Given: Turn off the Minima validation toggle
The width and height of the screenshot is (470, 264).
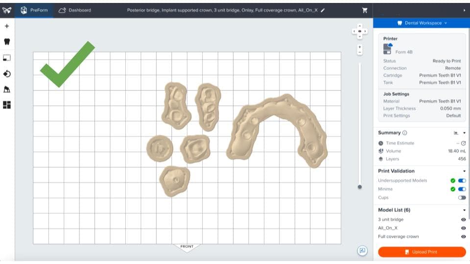Looking at the screenshot, I should click(462, 189).
